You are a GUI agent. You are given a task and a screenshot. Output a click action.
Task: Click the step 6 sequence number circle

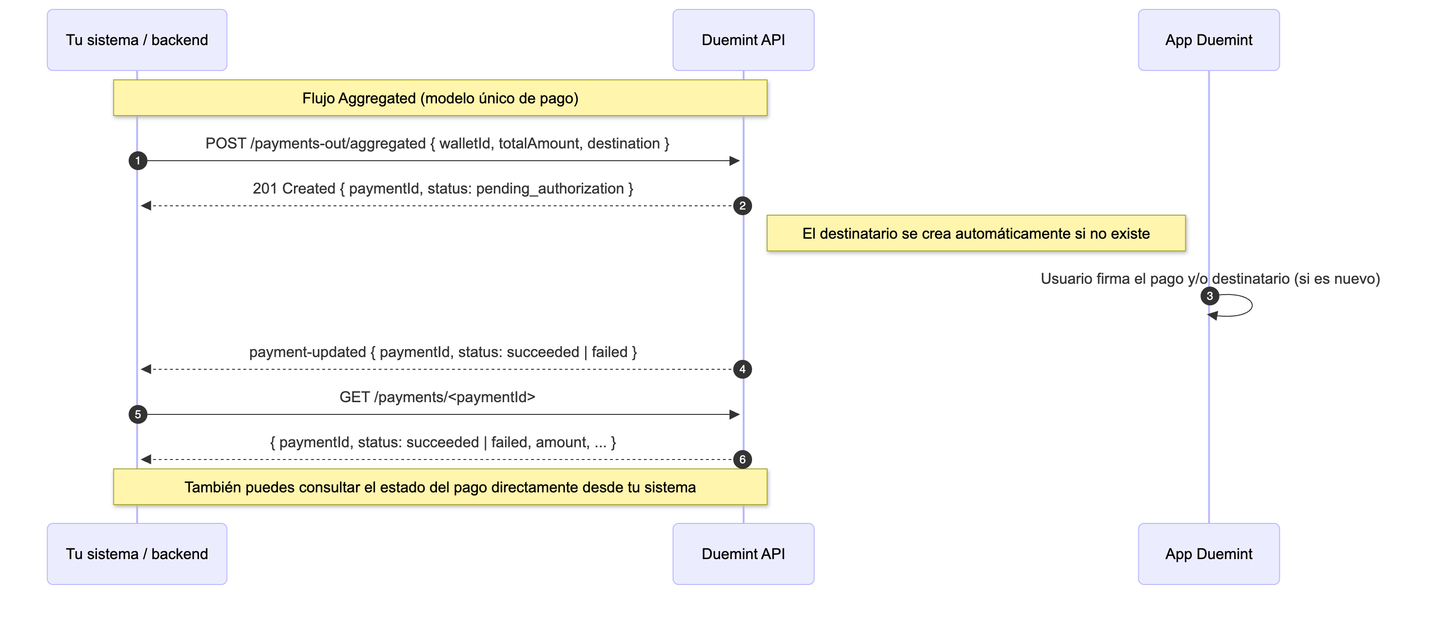pos(742,460)
